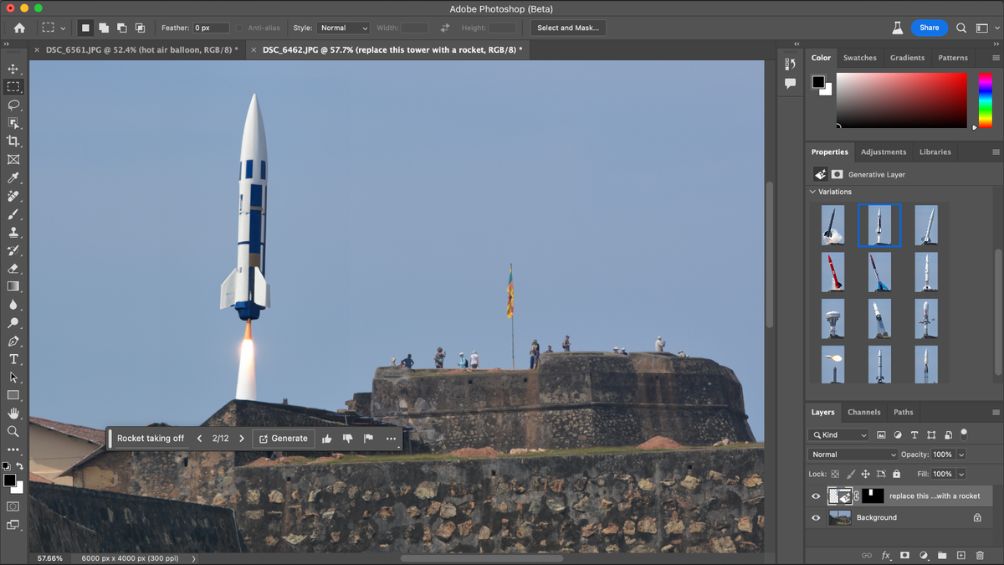Screen dimensions: 1004x565
Task: Collapse the Variations section
Action: pyautogui.click(x=812, y=192)
